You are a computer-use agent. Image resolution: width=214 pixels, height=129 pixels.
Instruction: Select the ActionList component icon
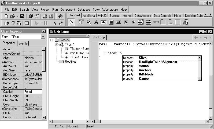pos(186,22)
